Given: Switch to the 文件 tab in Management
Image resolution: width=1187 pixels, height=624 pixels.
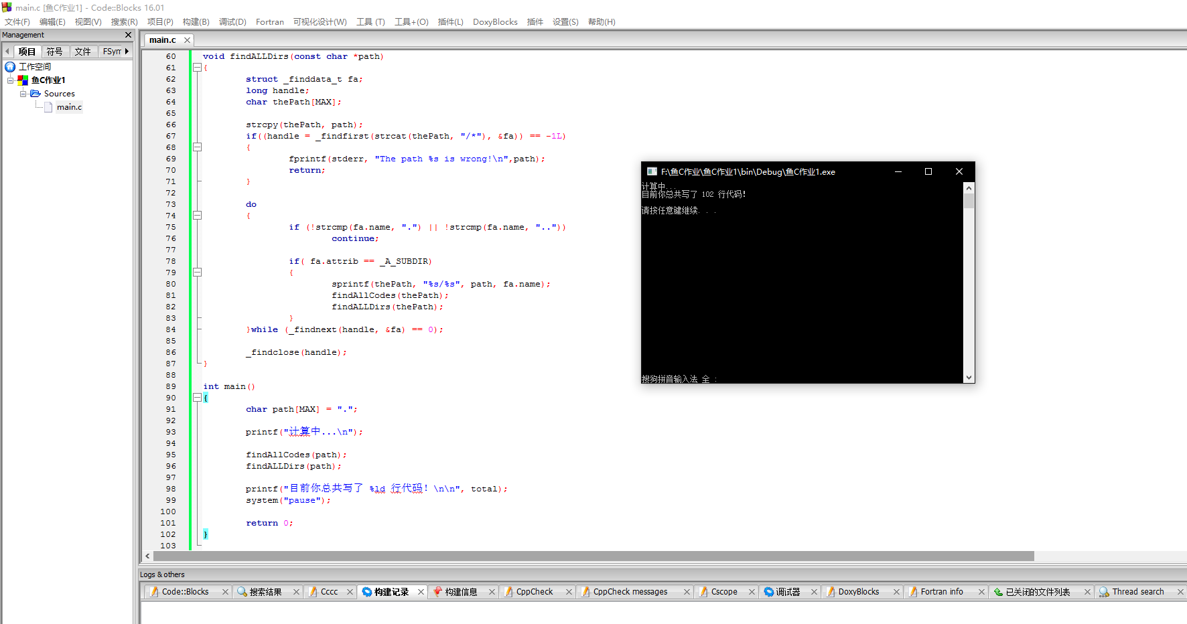Looking at the screenshot, I should pos(83,52).
